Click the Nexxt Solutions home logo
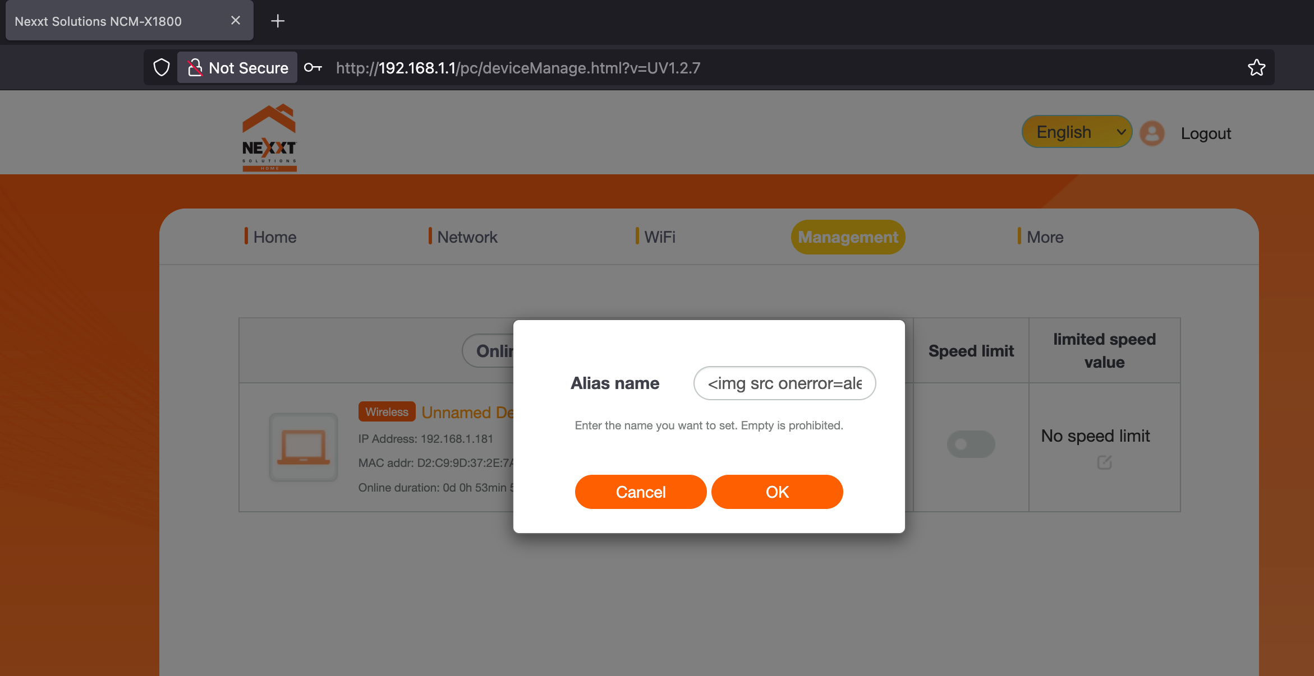The width and height of the screenshot is (1314, 676). [269, 137]
